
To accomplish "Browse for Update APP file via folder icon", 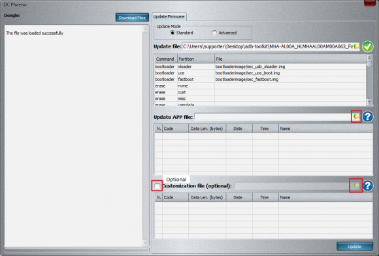I will coord(356,117).
